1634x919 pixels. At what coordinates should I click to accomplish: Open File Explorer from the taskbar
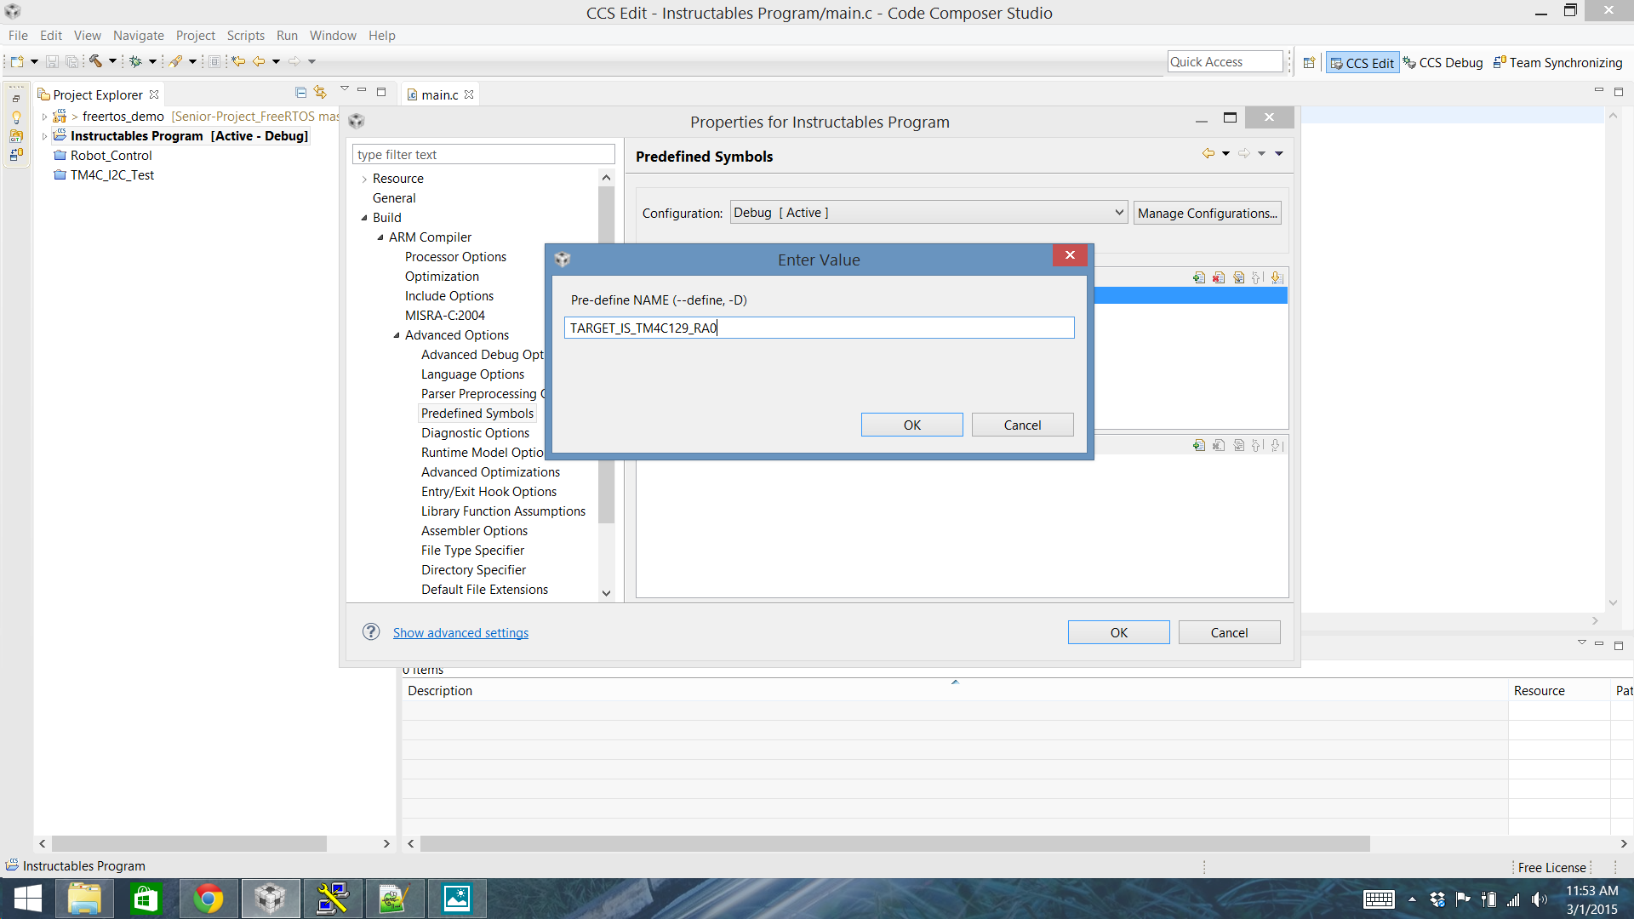(x=84, y=899)
